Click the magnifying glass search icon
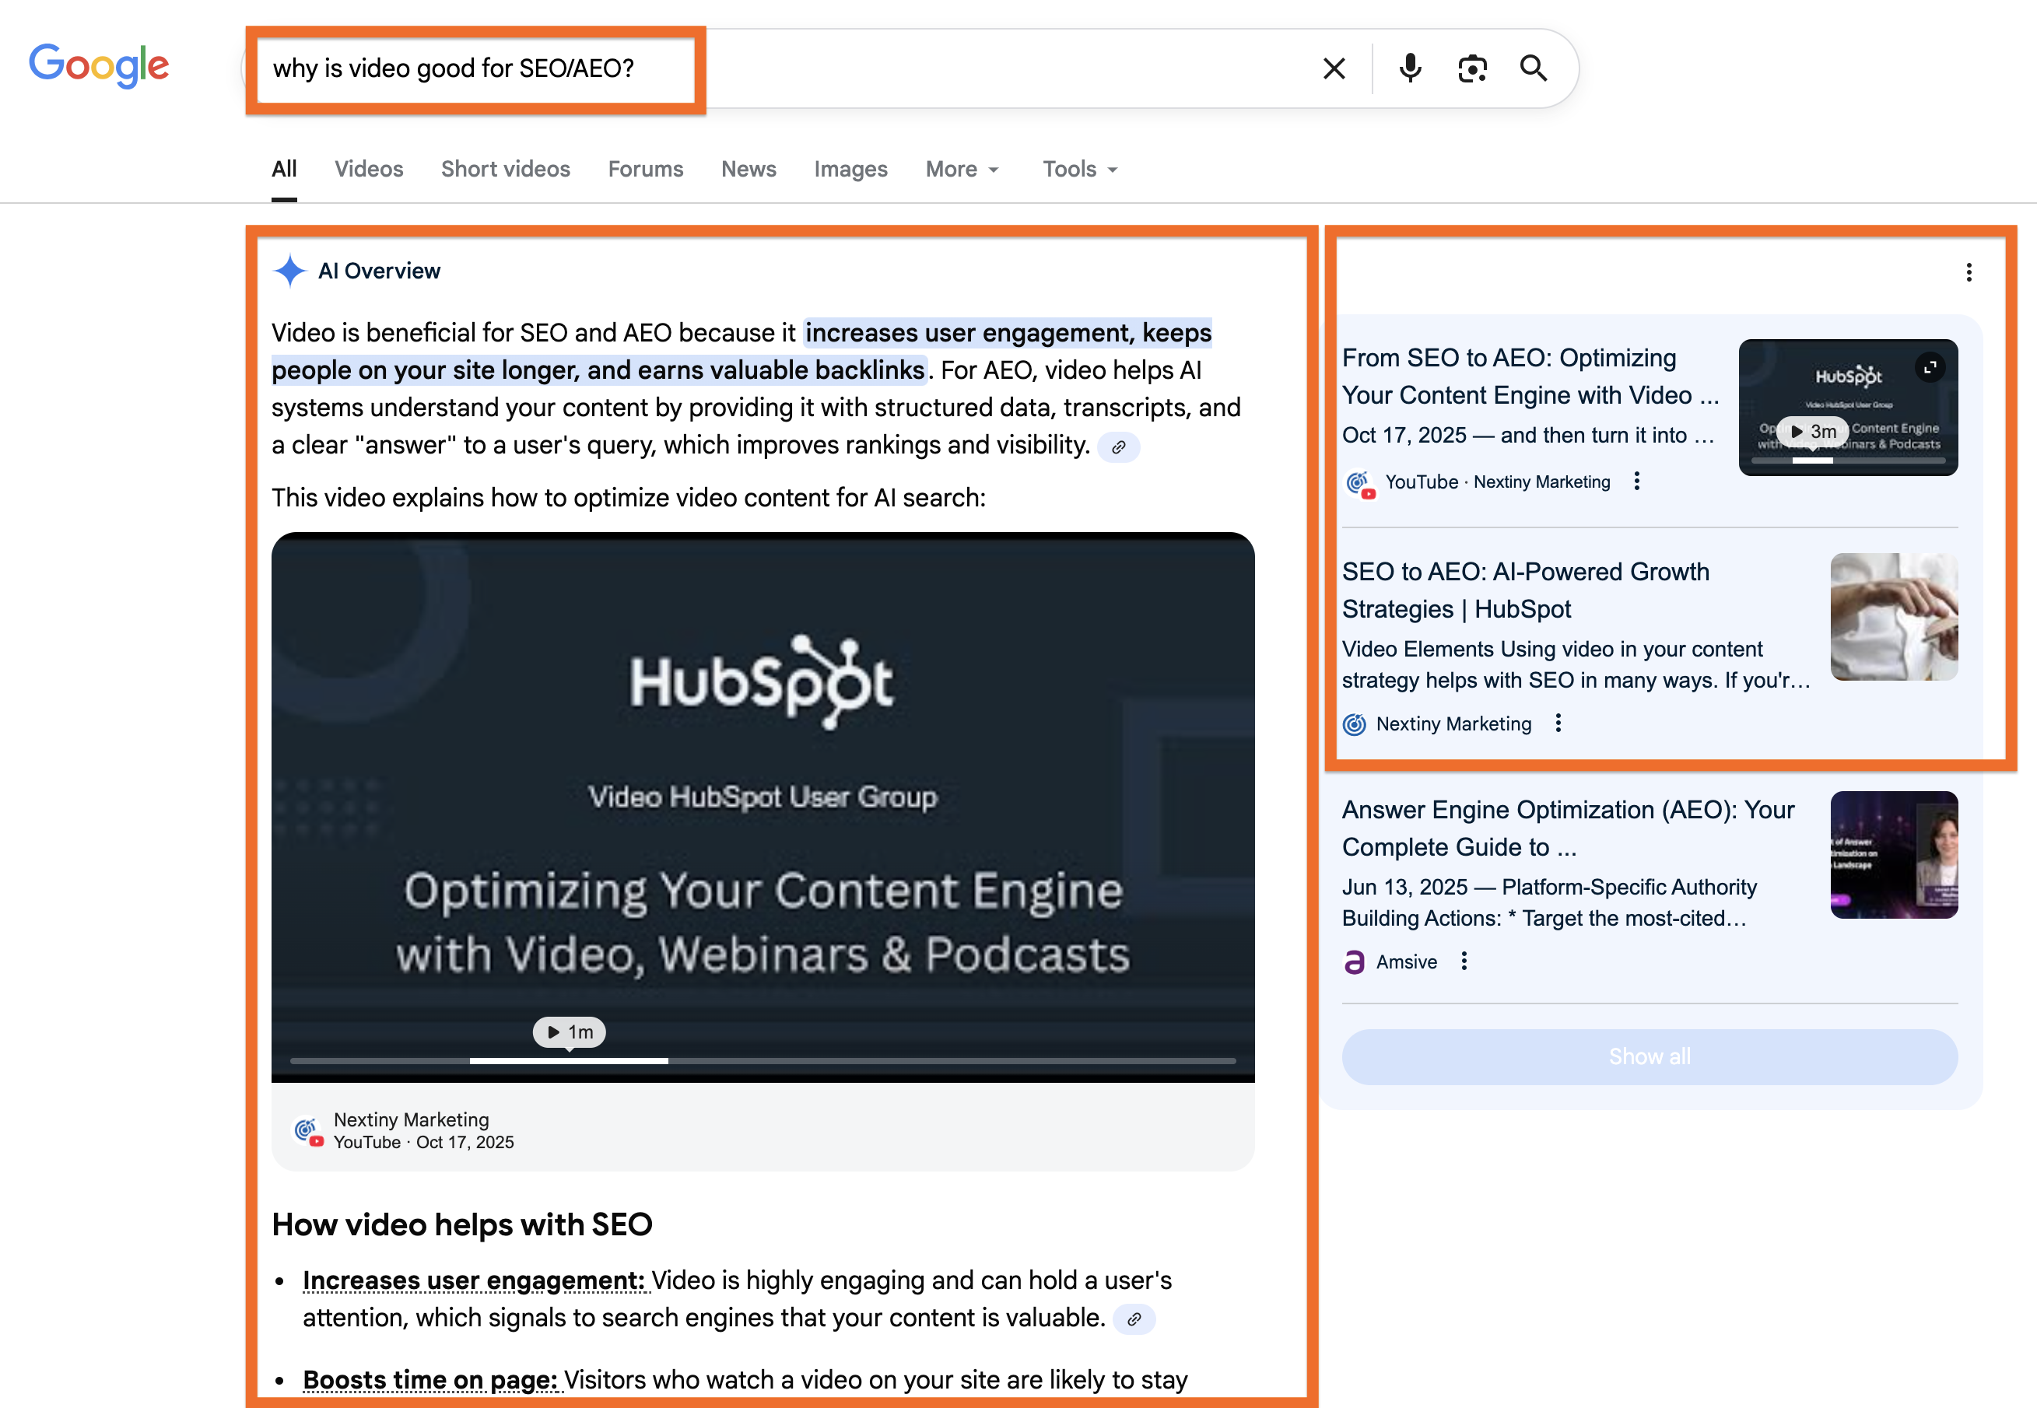The image size is (2037, 1408). [x=1534, y=68]
